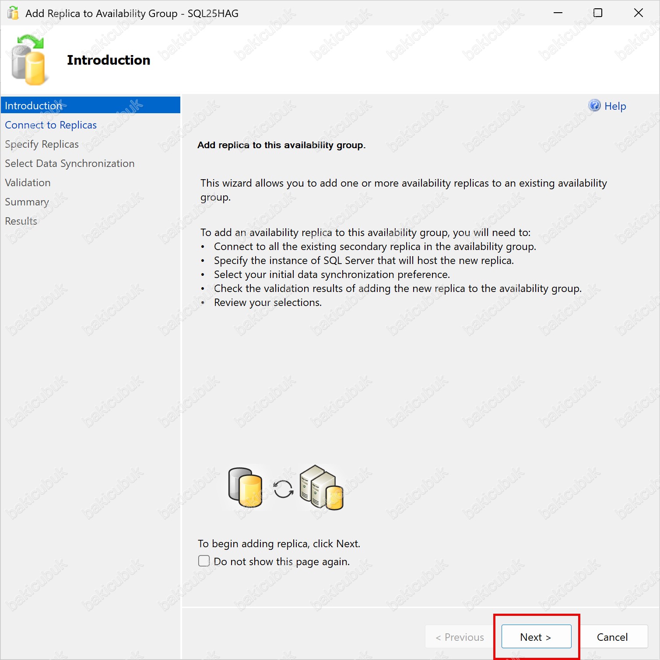The height and width of the screenshot is (660, 660).
Task: Click the database replica icon beside the Introduction heading
Action: [28, 60]
